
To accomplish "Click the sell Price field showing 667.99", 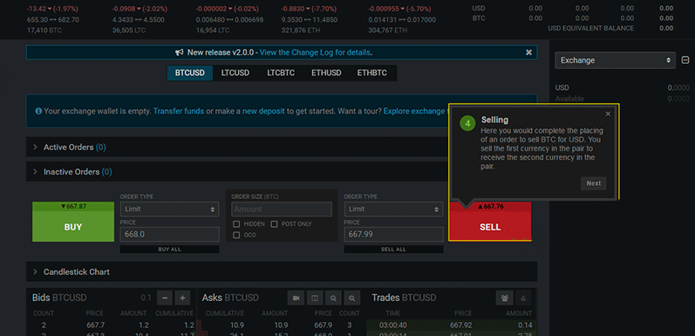I will 393,234.
